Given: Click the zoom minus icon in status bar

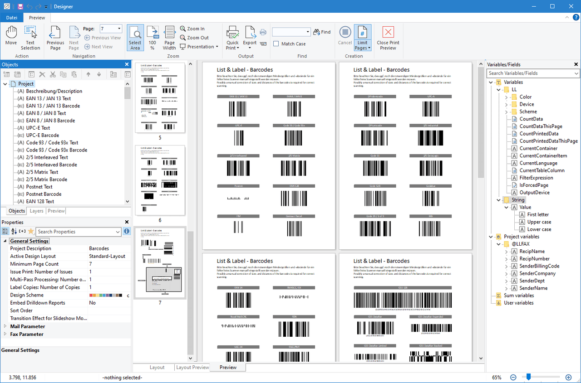Looking at the screenshot, I should pos(513,377).
